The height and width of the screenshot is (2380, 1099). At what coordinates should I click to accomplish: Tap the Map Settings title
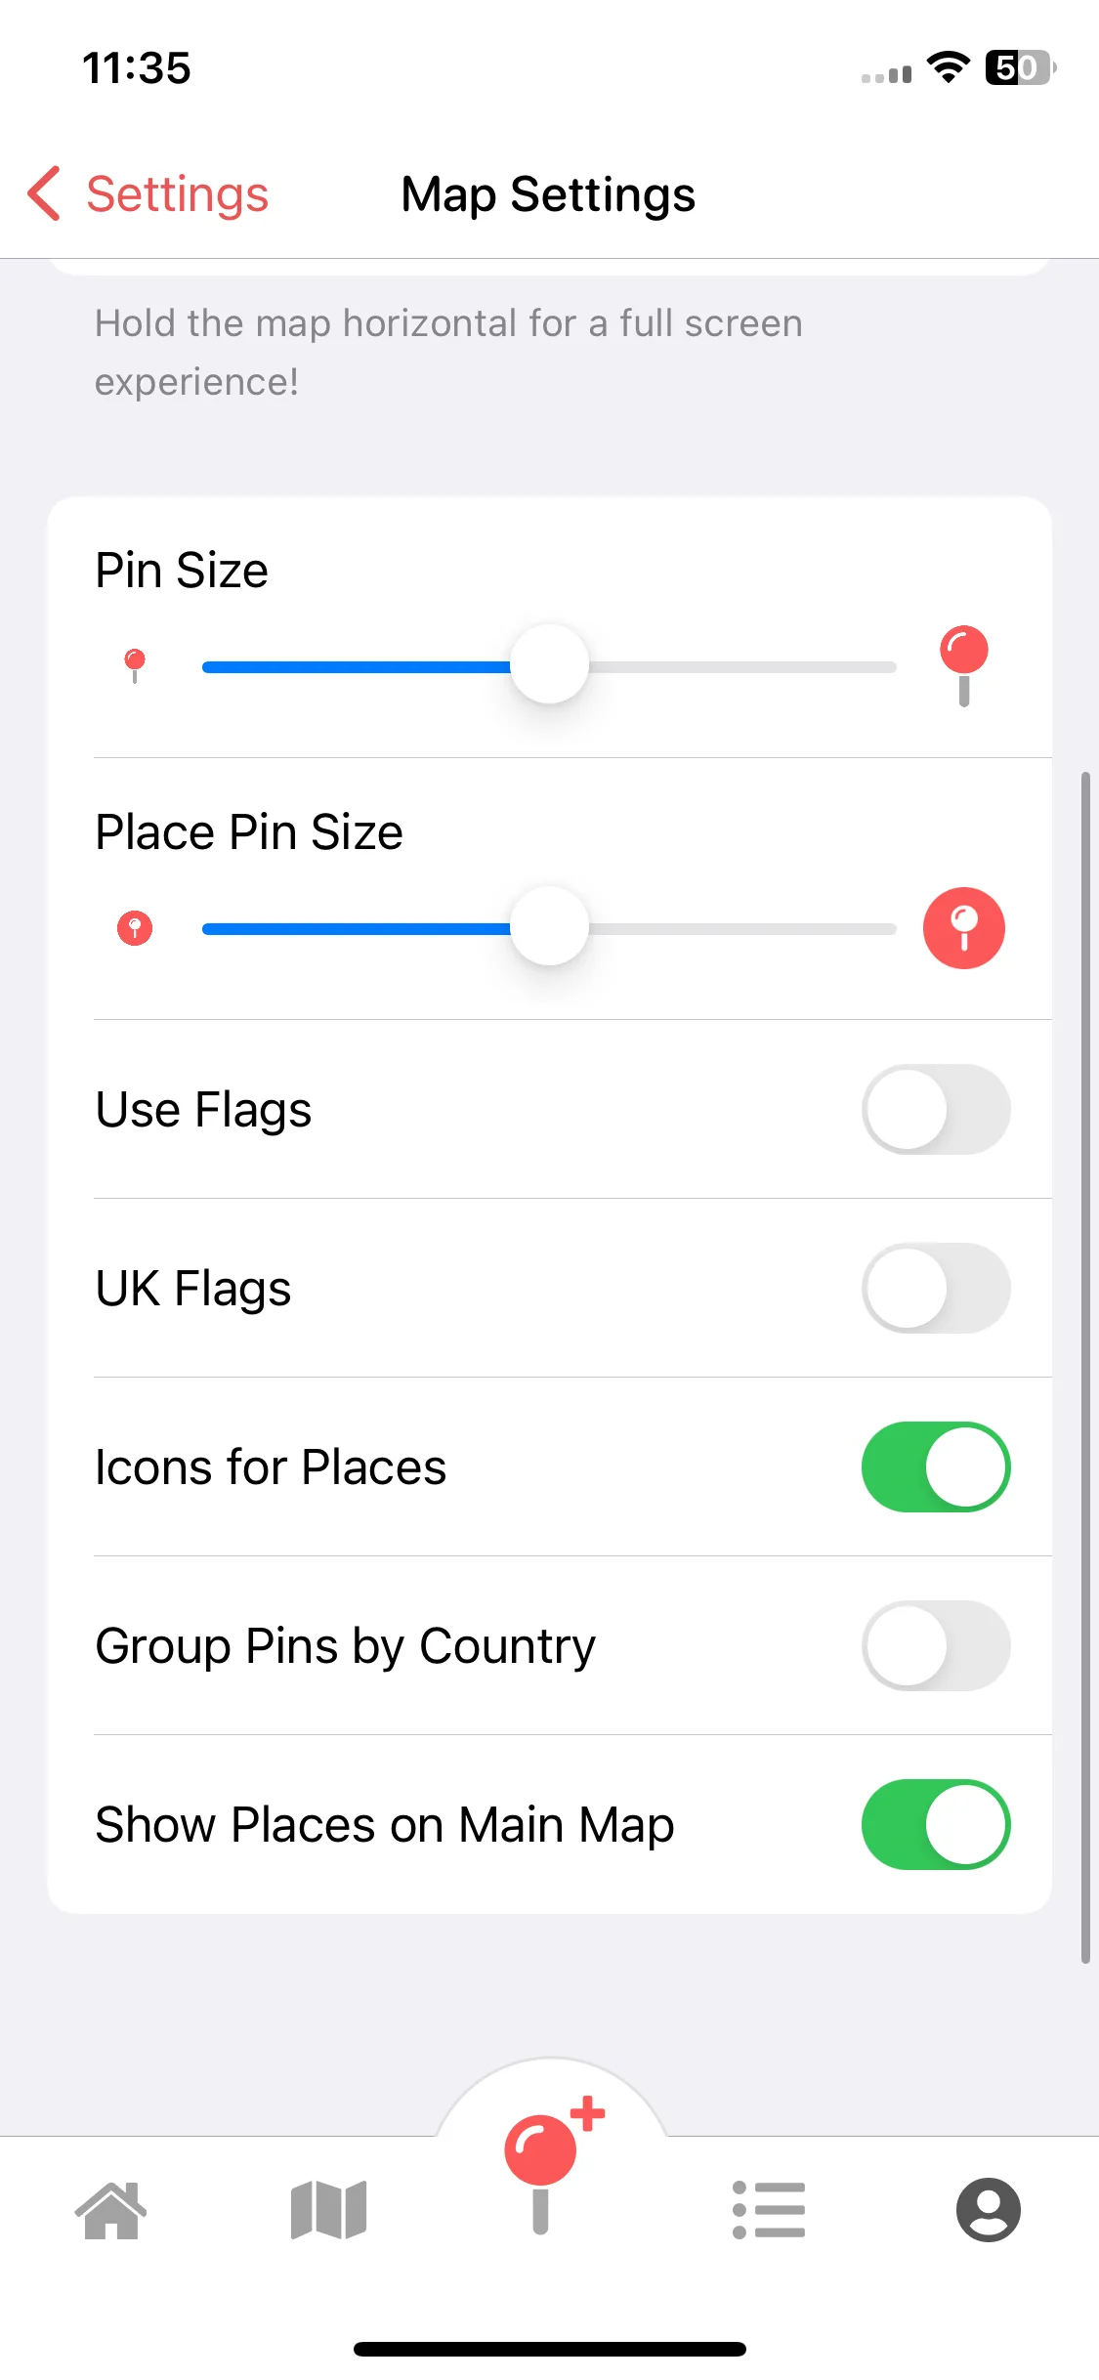[548, 193]
